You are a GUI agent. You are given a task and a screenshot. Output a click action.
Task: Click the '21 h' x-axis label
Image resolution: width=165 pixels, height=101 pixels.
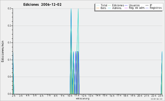pyautogui.click(x=147, y=96)
